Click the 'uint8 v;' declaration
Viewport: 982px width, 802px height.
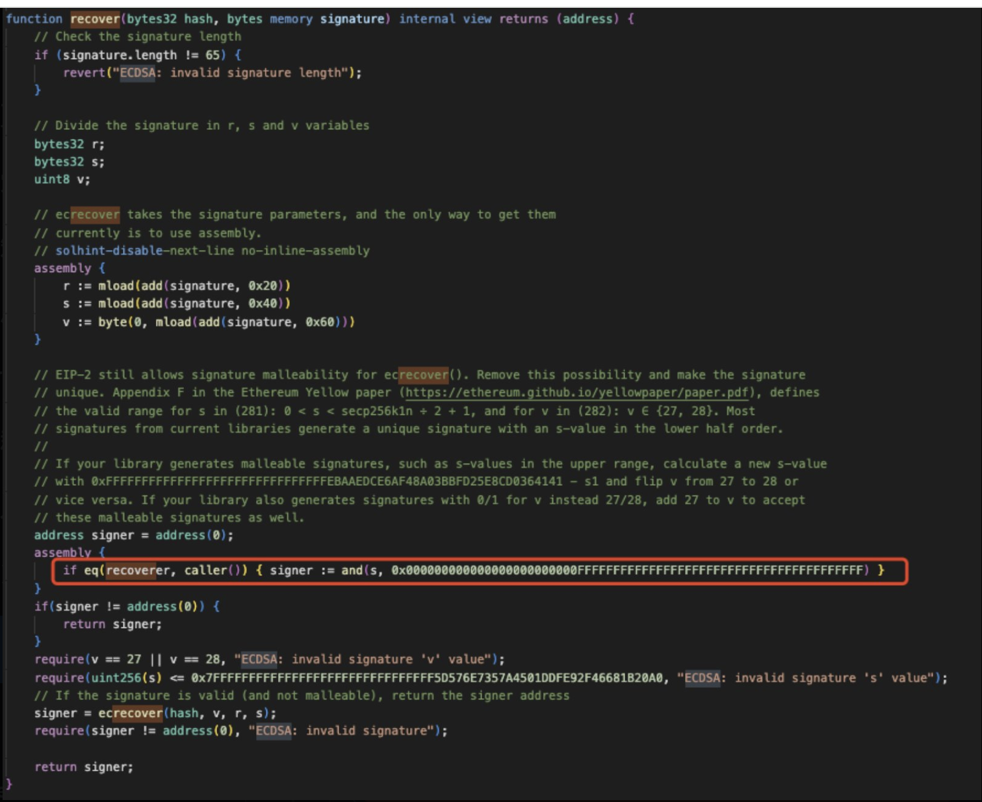coord(62,179)
